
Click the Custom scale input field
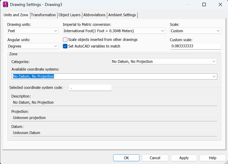coord(196,46)
